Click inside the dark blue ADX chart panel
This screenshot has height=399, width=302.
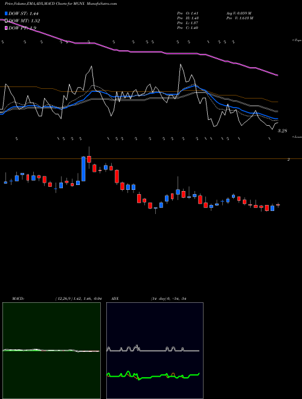point(155,351)
